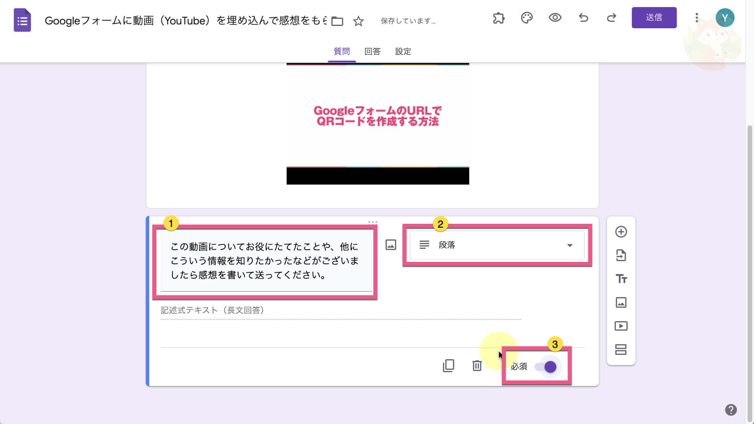Viewport: 754px width, 424px height.
Task: Delete the question with trash icon
Action: pos(477,366)
